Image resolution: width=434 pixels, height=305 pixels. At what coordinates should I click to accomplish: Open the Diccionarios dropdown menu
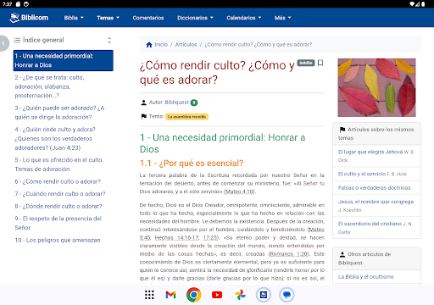pyautogui.click(x=195, y=18)
